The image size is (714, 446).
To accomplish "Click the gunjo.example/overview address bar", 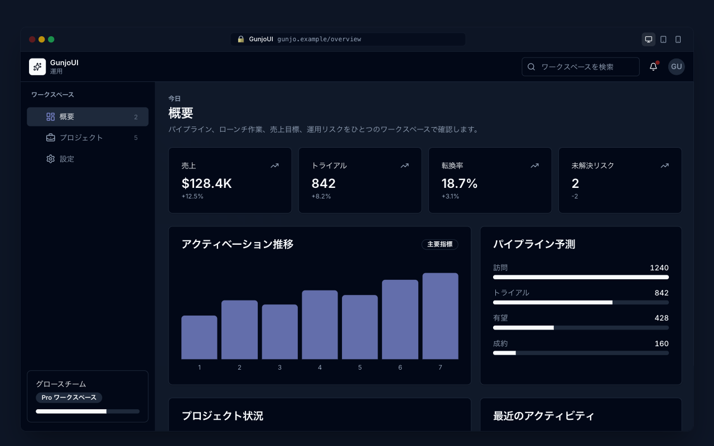I will 348,39.
